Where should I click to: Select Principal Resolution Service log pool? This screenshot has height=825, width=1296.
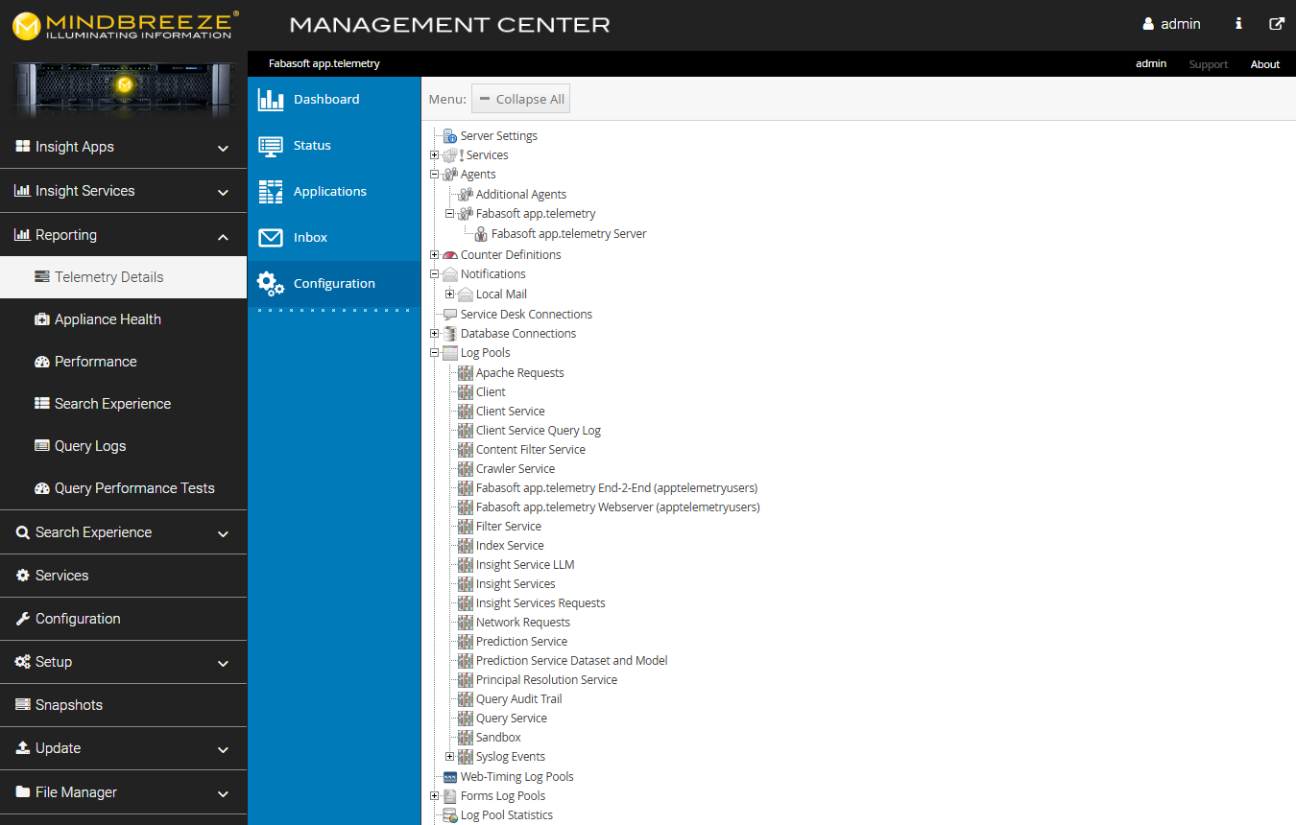coord(547,680)
